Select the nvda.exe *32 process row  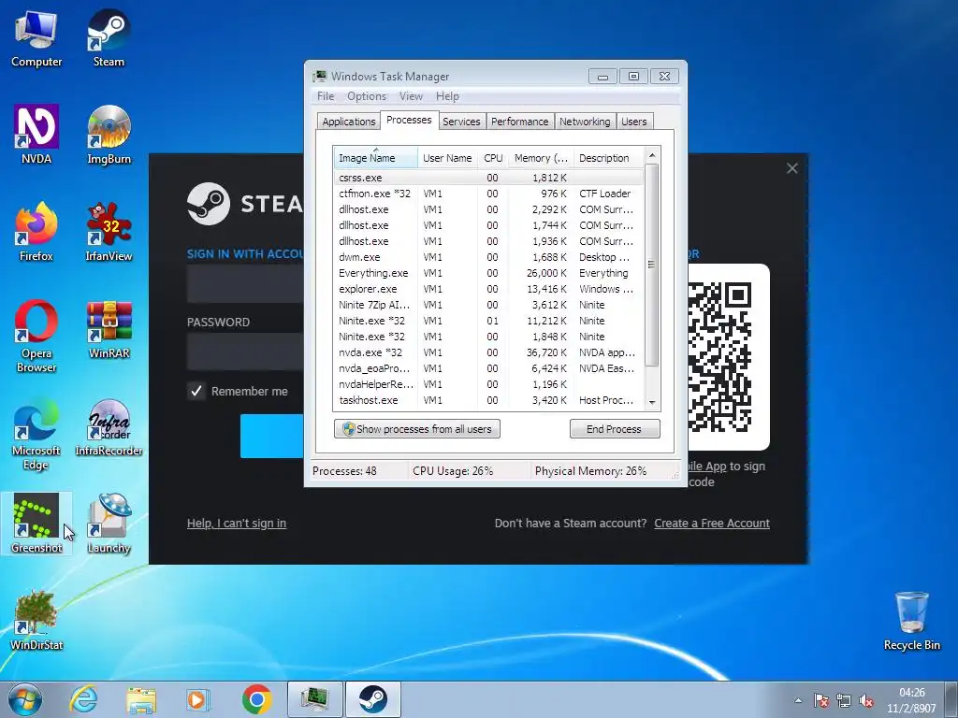coord(488,352)
